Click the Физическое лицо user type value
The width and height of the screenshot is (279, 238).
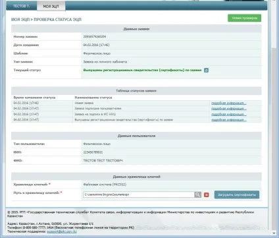(x=97, y=144)
